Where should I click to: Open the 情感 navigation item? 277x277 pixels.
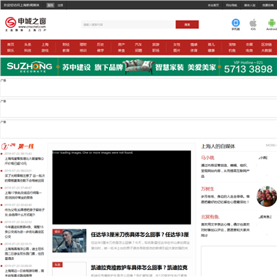pos(194,45)
